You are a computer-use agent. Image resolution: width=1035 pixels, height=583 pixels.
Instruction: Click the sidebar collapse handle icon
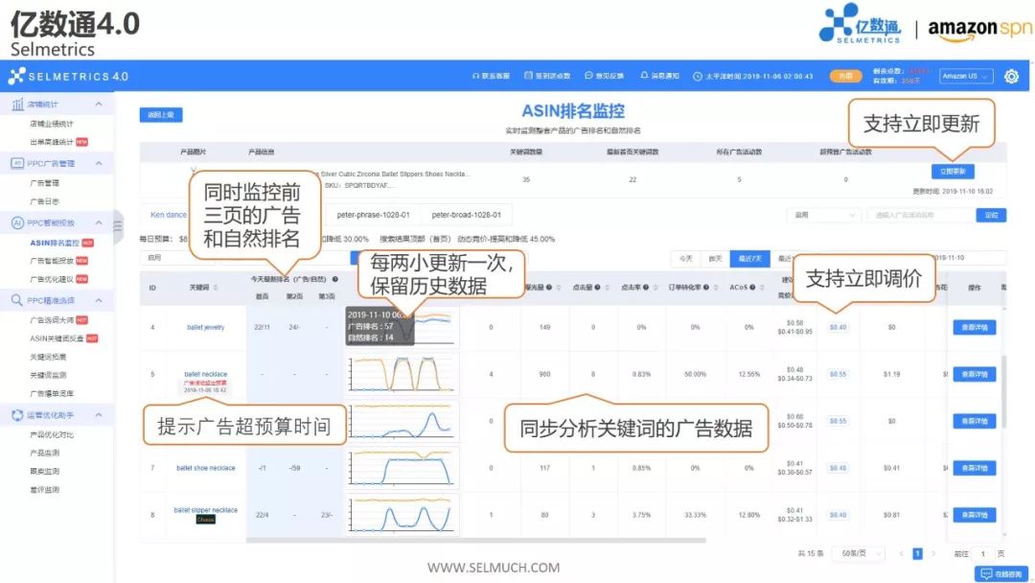[x=118, y=226]
